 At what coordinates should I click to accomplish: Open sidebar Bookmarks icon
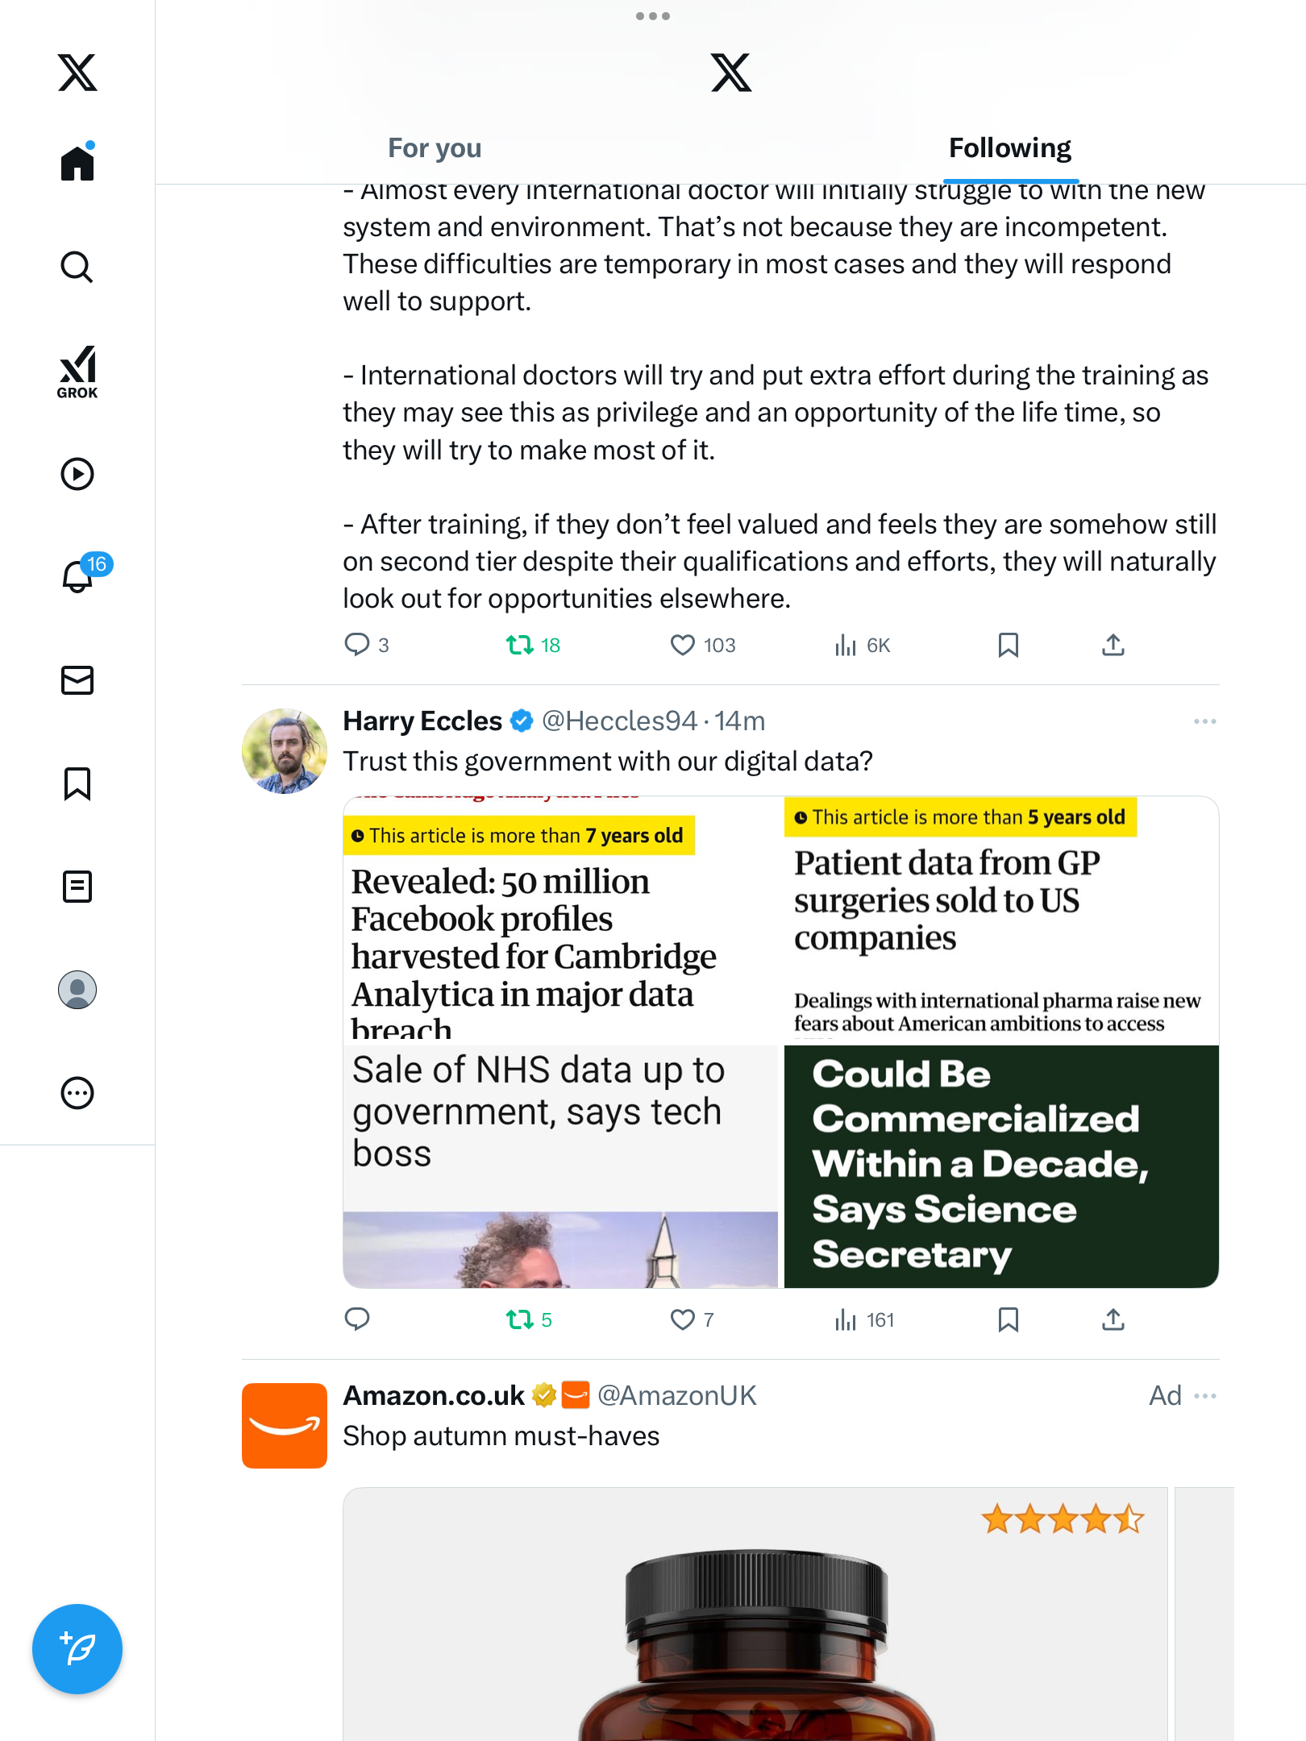tap(77, 783)
